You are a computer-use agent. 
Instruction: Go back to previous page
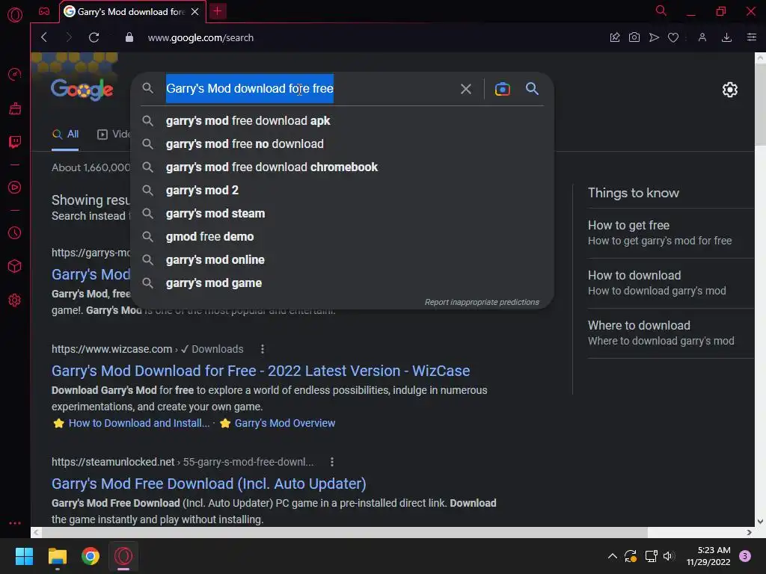click(x=44, y=37)
